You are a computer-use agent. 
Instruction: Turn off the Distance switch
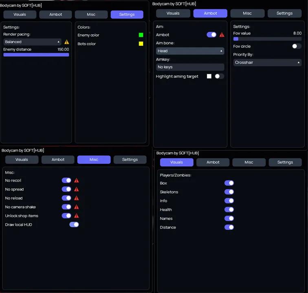(229, 227)
